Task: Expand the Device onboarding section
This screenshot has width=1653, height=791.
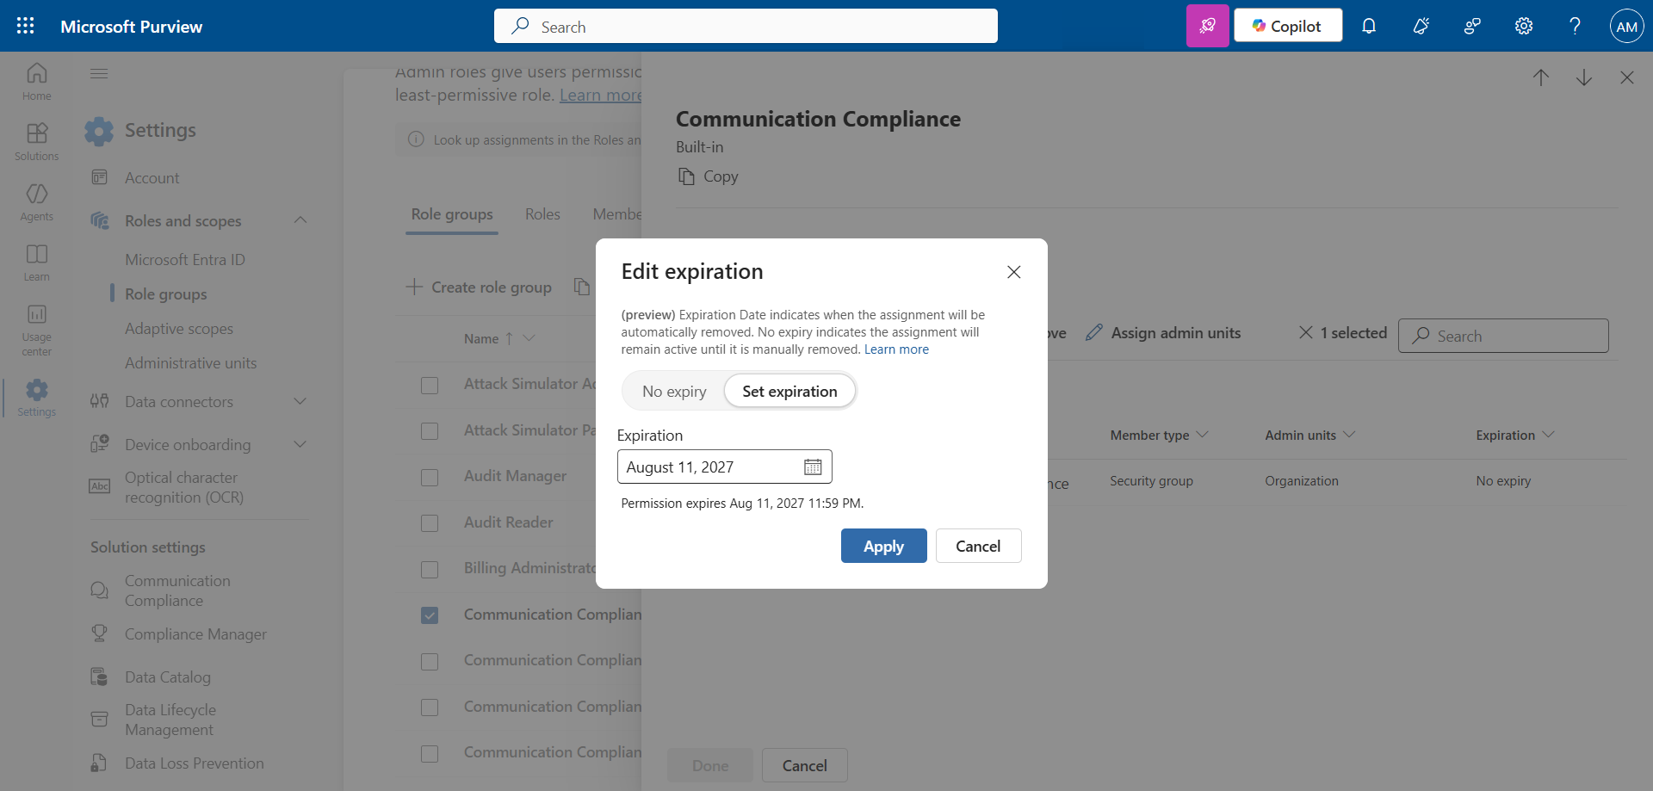Action: [x=300, y=444]
